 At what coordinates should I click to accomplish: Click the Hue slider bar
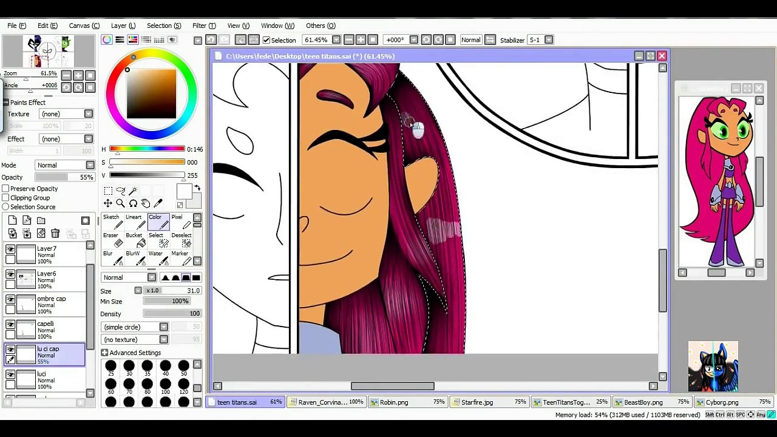(x=146, y=149)
